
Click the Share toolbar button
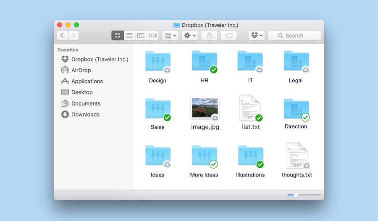click(x=209, y=35)
